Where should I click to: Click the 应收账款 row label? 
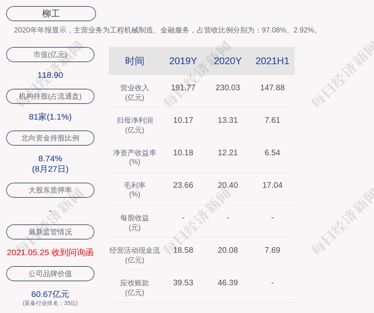(x=135, y=287)
